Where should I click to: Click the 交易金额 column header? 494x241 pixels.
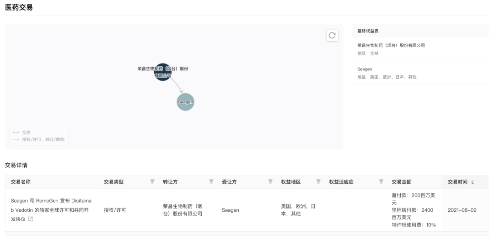tap(402, 182)
